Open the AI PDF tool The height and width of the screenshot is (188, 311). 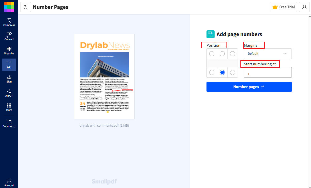[9, 93]
